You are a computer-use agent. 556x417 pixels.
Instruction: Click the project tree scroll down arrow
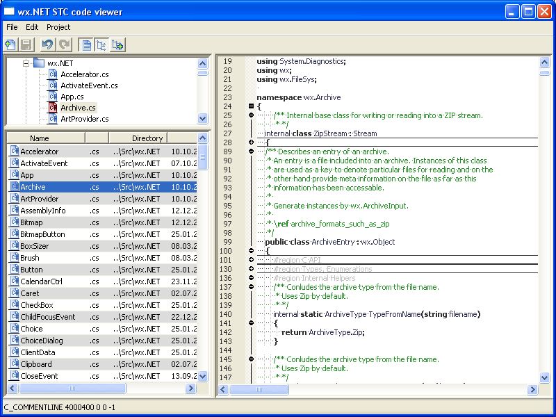coord(202,118)
